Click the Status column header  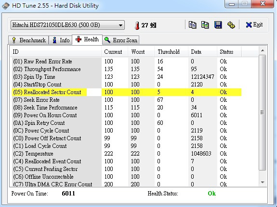coord(229,52)
